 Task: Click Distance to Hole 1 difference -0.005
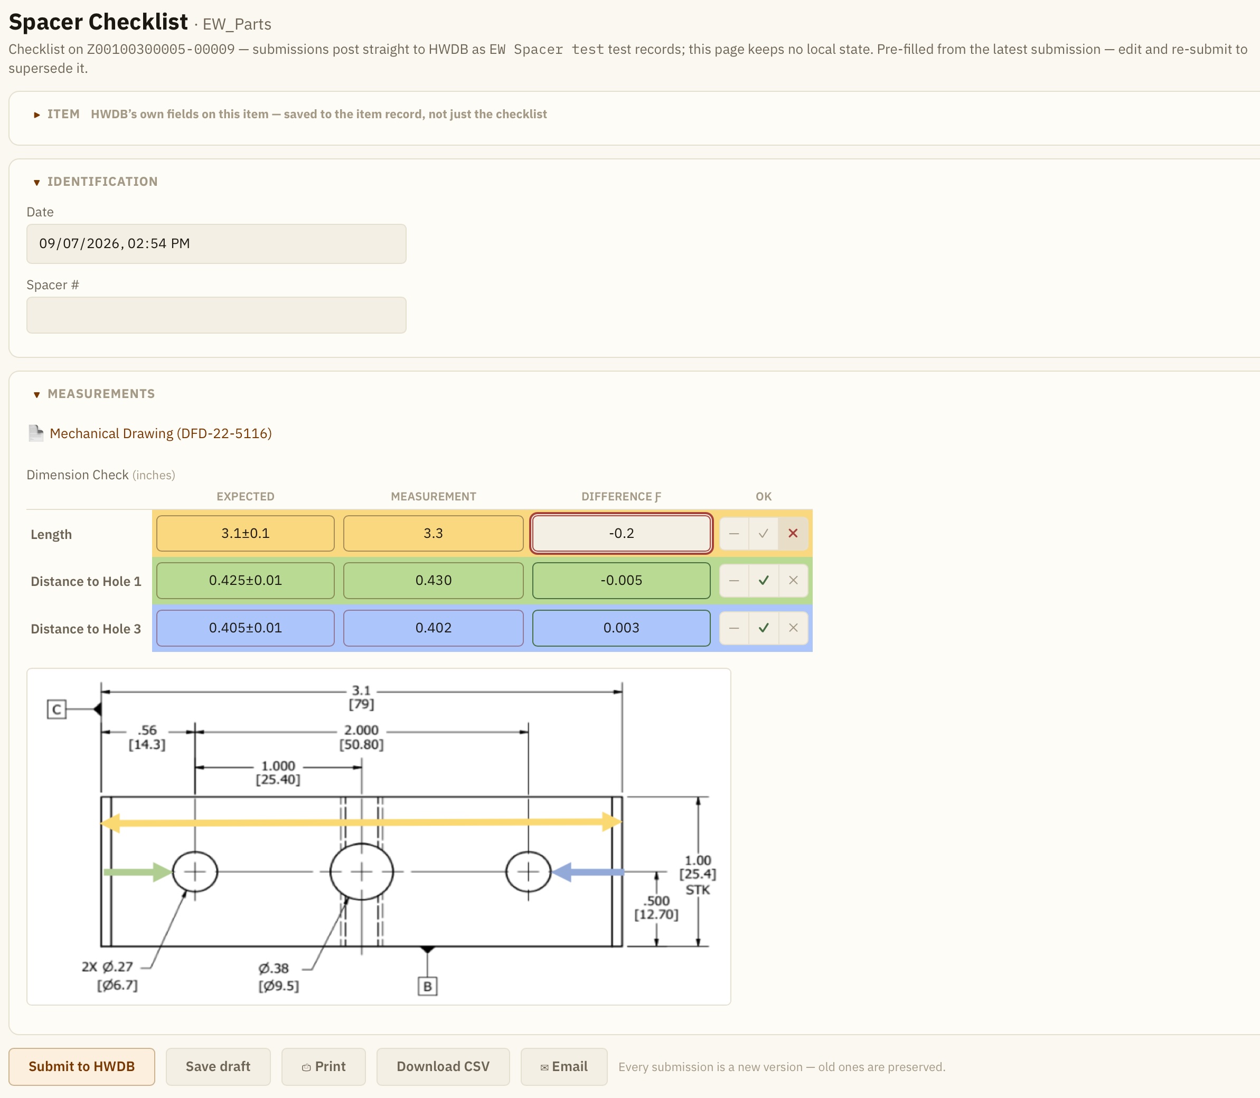621,580
